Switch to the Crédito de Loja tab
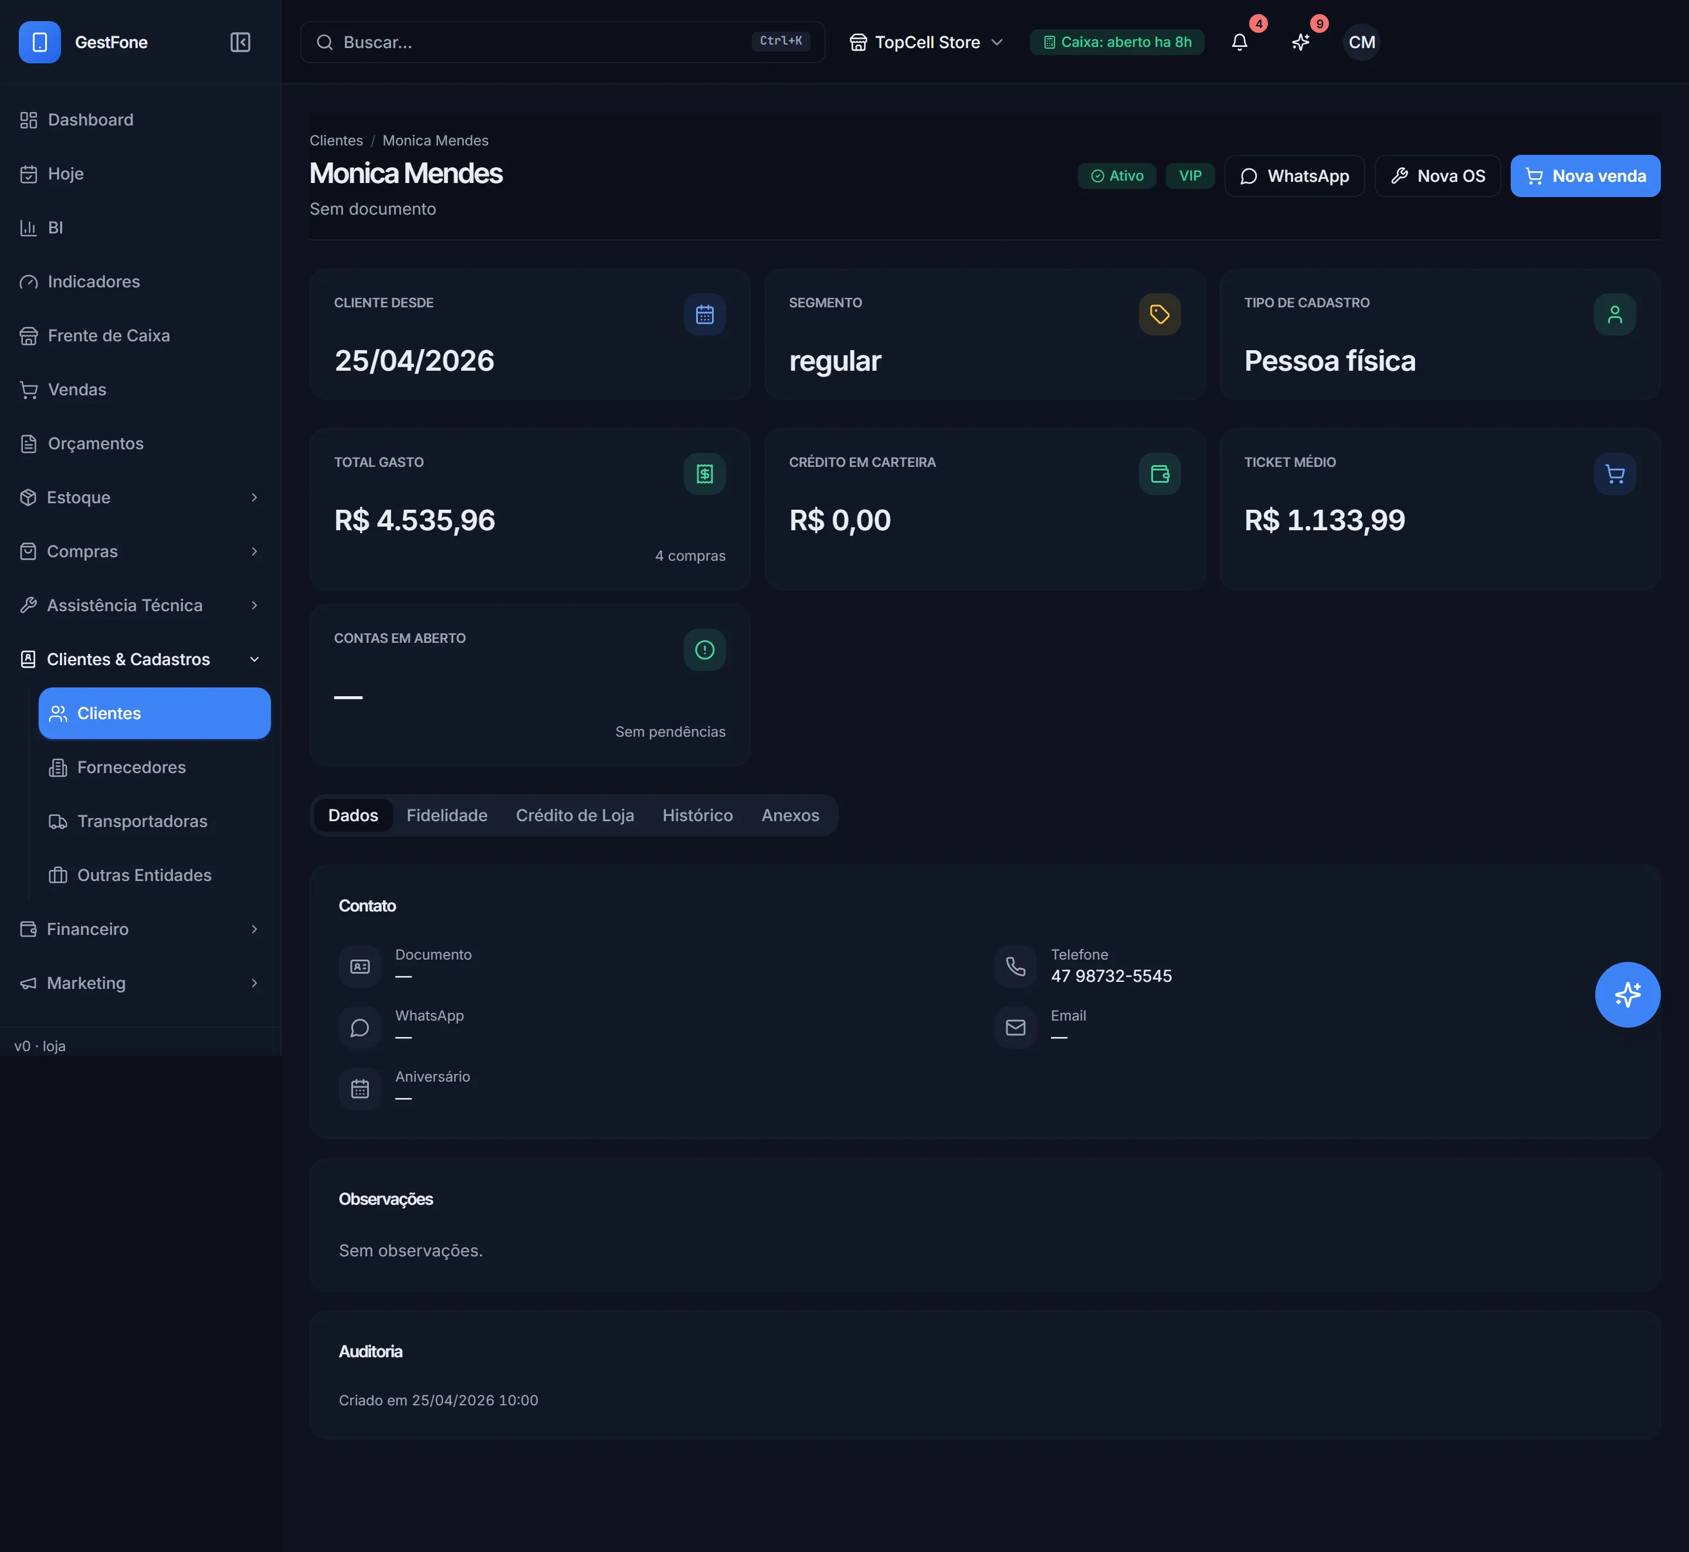 tap(575, 815)
